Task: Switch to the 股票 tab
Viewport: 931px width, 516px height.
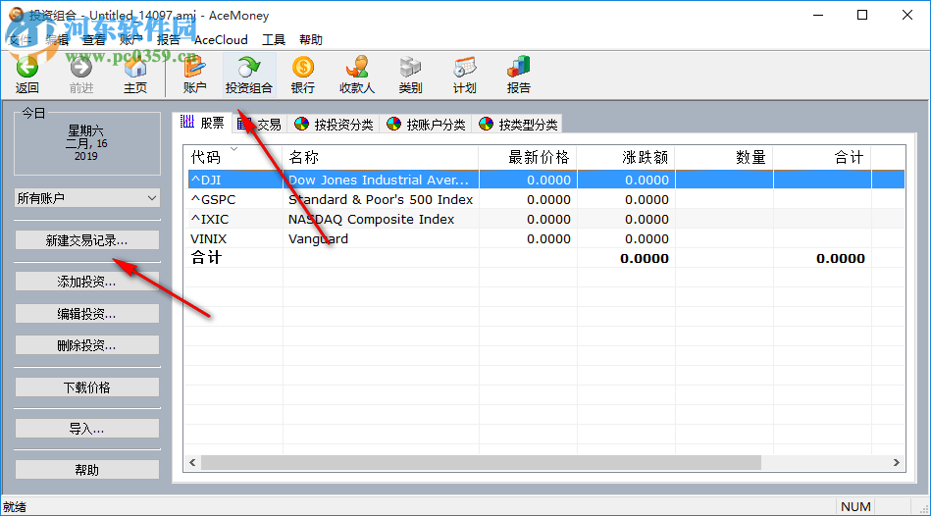Action: click(203, 123)
